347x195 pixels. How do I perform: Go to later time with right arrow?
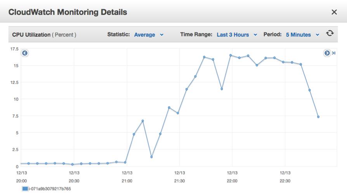coord(327,53)
